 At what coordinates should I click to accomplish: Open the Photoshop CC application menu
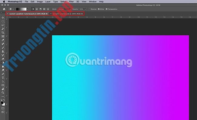15,2
